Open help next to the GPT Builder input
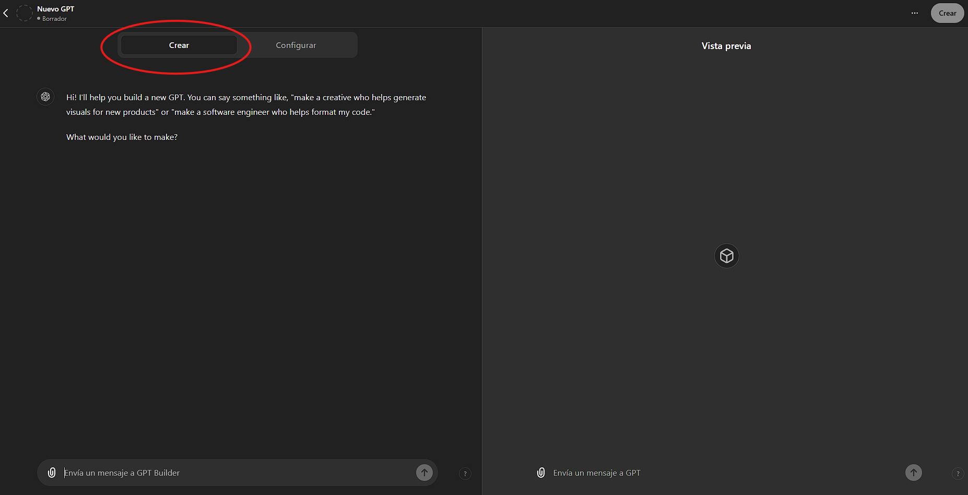 [465, 474]
